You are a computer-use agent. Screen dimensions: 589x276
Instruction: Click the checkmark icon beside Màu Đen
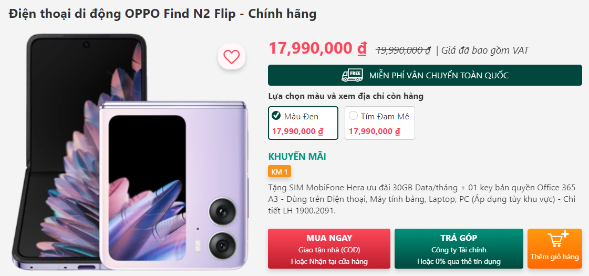276,116
